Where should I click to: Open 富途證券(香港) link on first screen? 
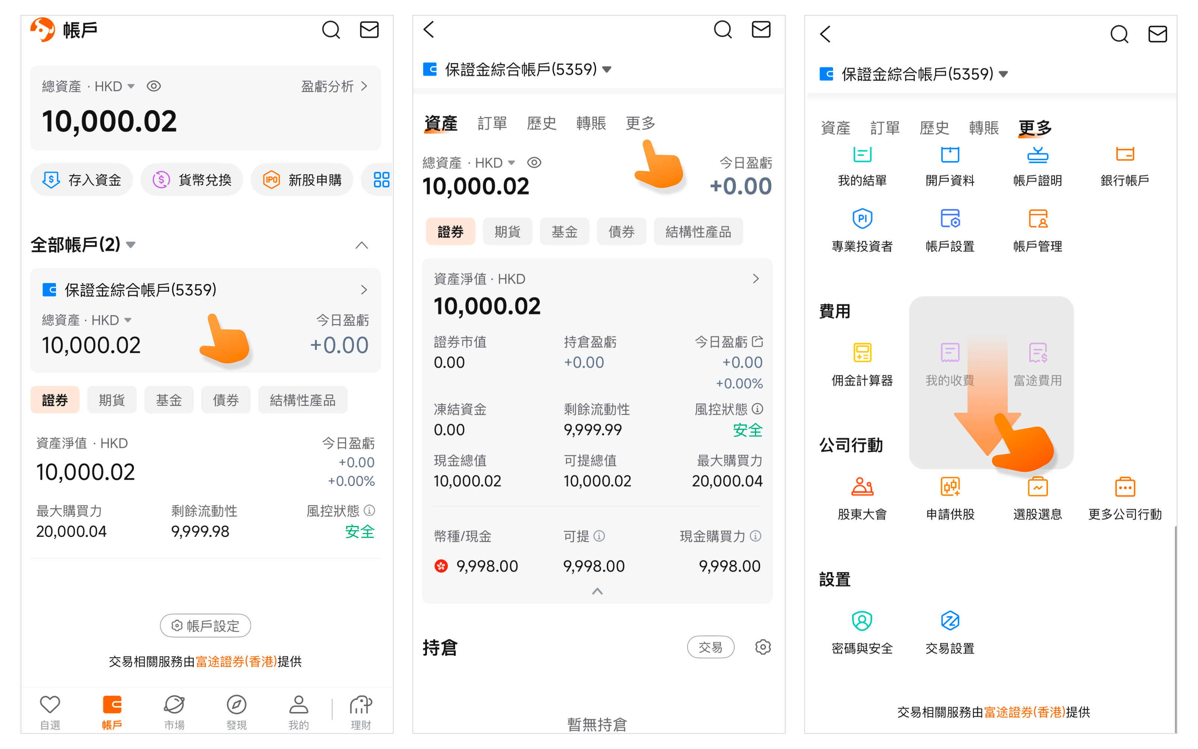click(x=236, y=661)
